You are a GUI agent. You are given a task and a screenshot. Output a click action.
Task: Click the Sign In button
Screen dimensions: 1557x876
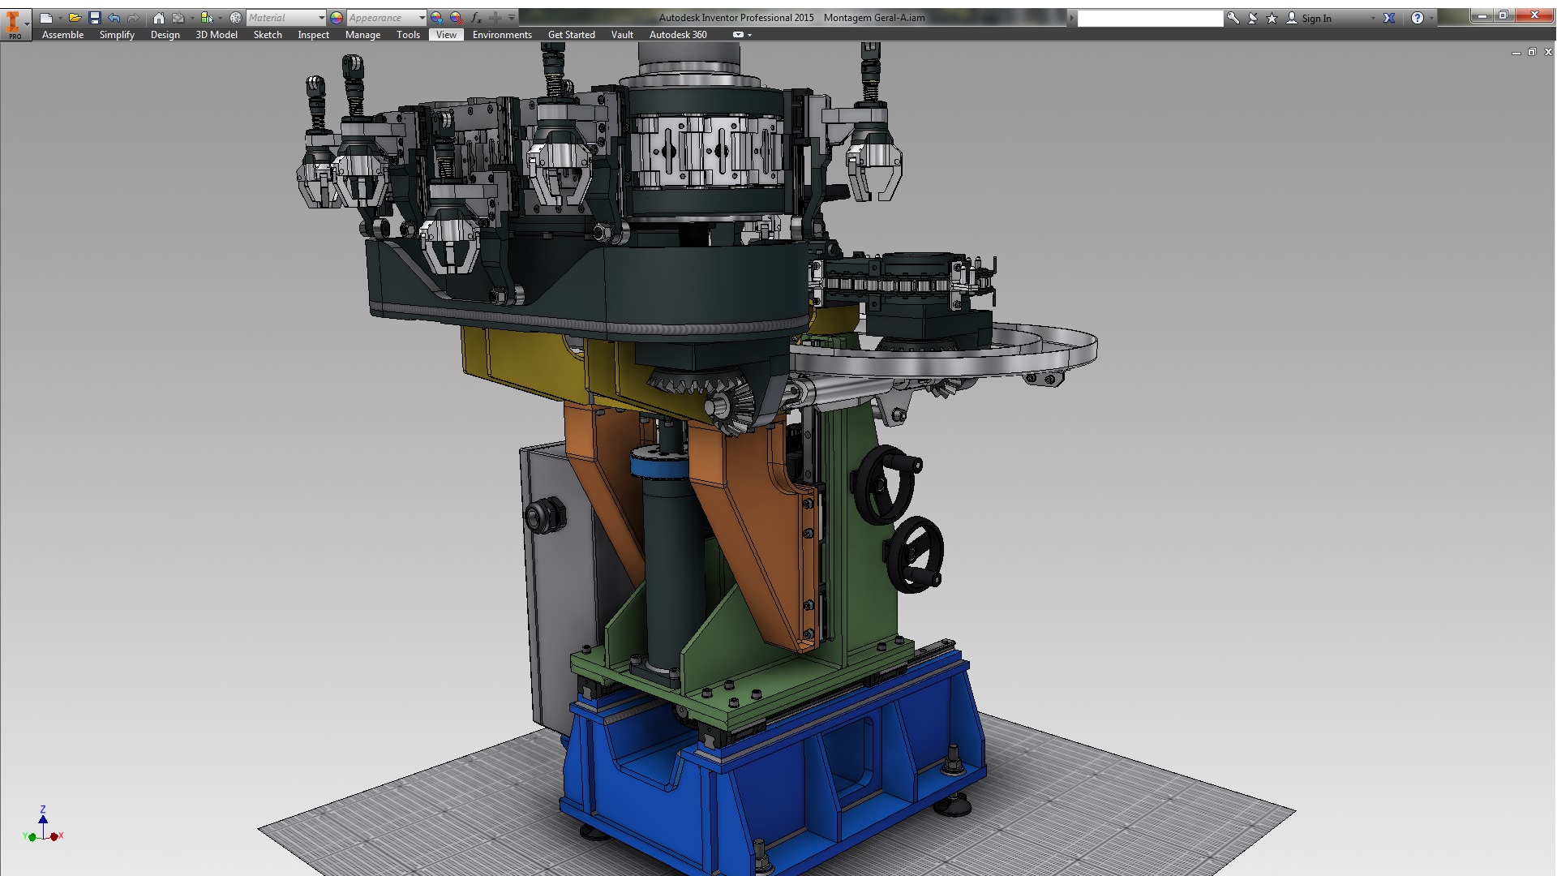pyautogui.click(x=1315, y=18)
